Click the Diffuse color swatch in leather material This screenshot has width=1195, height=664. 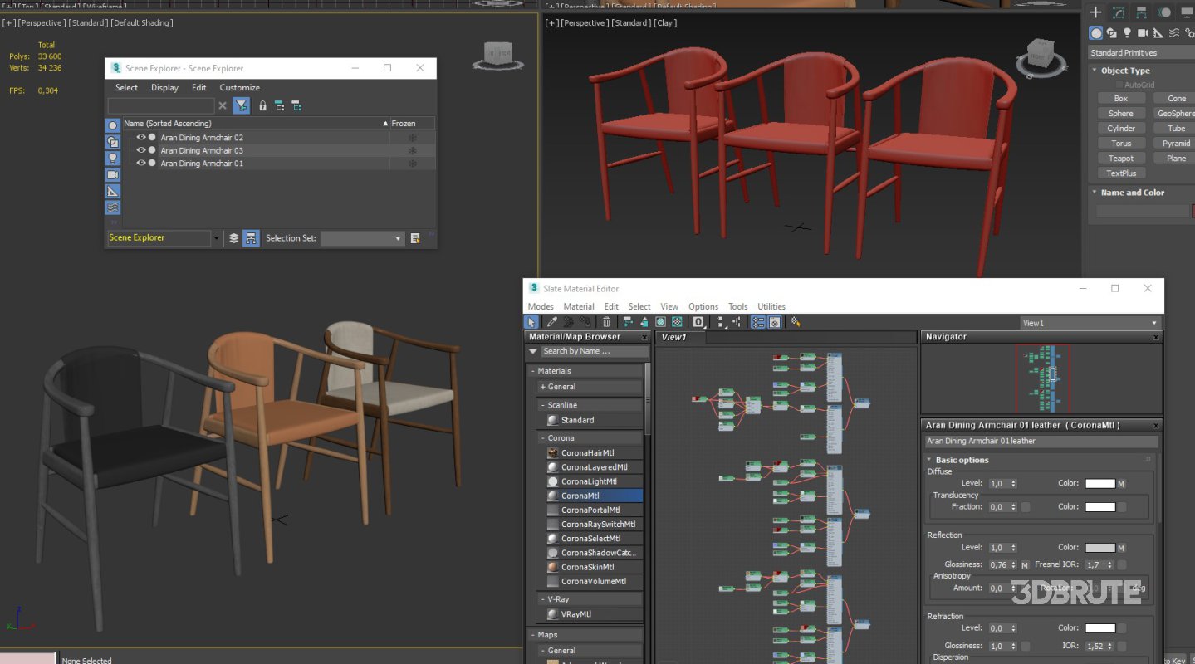(x=1100, y=483)
